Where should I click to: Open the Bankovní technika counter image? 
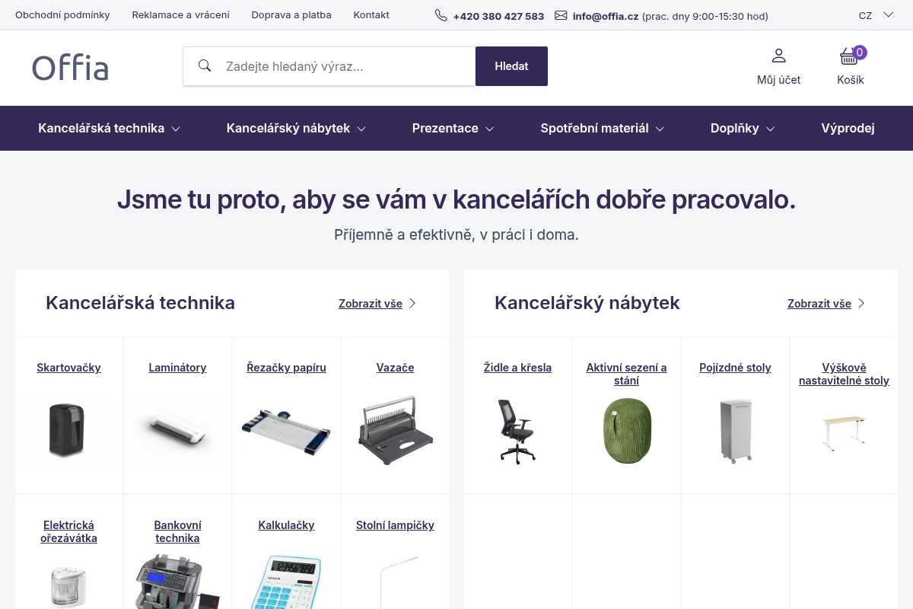point(177,582)
